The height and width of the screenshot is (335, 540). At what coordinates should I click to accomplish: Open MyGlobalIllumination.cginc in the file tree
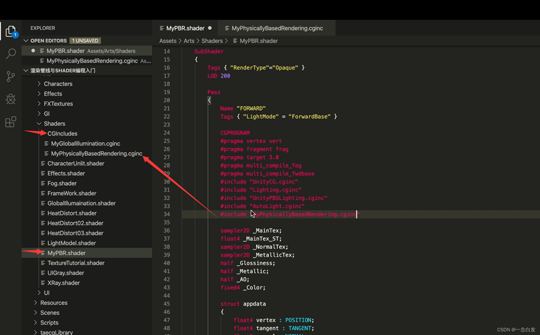click(85, 144)
